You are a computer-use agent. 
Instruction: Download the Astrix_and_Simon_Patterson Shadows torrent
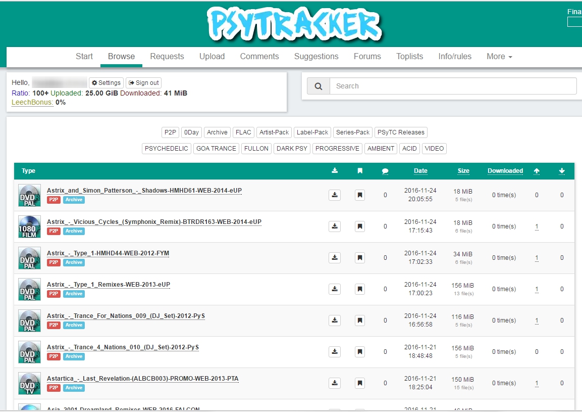tap(335, 195)
